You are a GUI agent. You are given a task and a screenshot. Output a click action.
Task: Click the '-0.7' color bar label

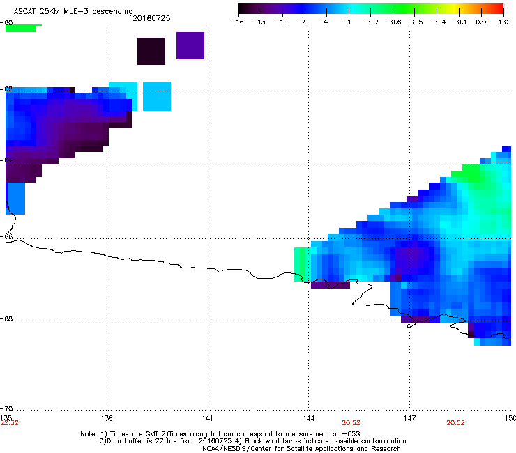[371, 22]
